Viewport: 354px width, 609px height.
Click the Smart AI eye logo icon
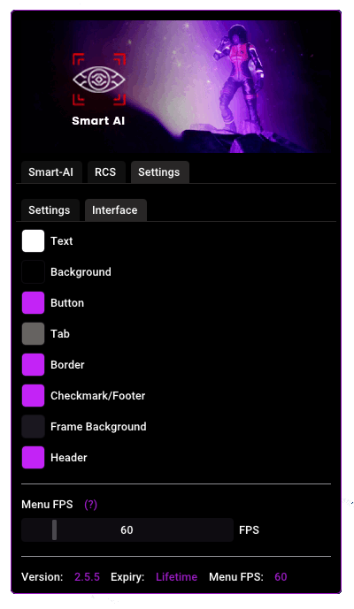(x=99, y=80)
